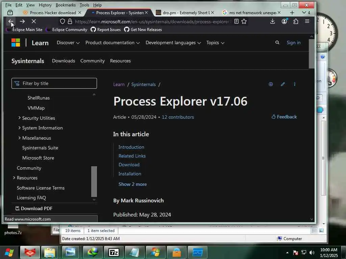Open the 12 contributors link
346x259 pixels.
pyautogui.click(x=178, y=117)
